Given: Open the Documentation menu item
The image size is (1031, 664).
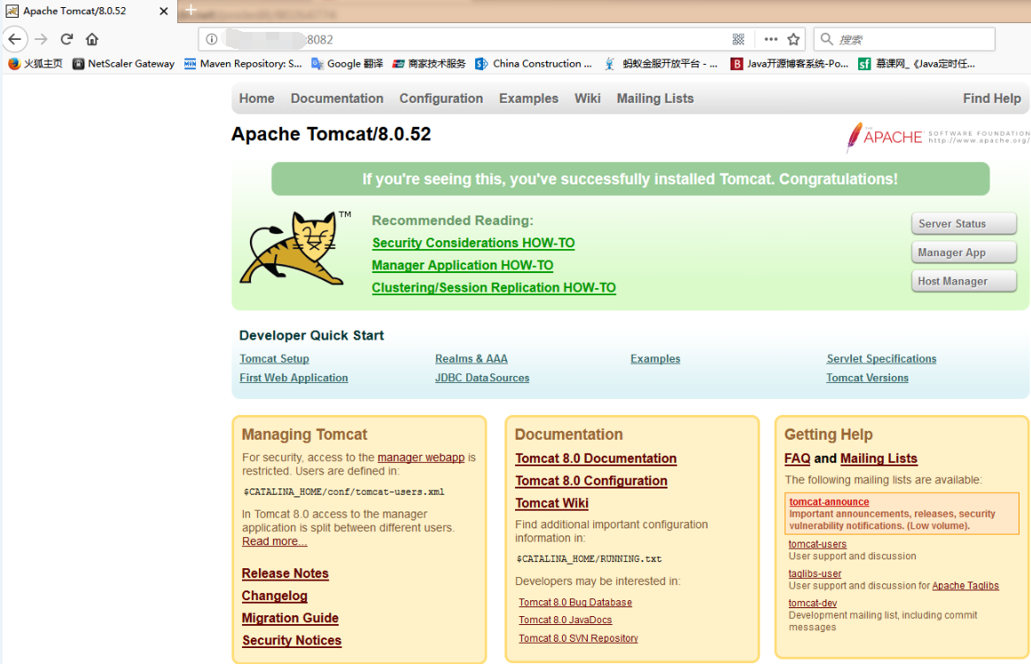Looking at the screenshot, I should click(x=337, y=98).
